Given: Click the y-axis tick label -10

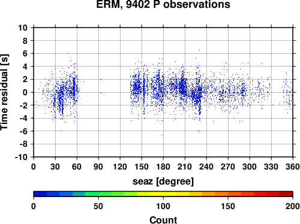Looking at the screenshot, I should pos(21,157).
